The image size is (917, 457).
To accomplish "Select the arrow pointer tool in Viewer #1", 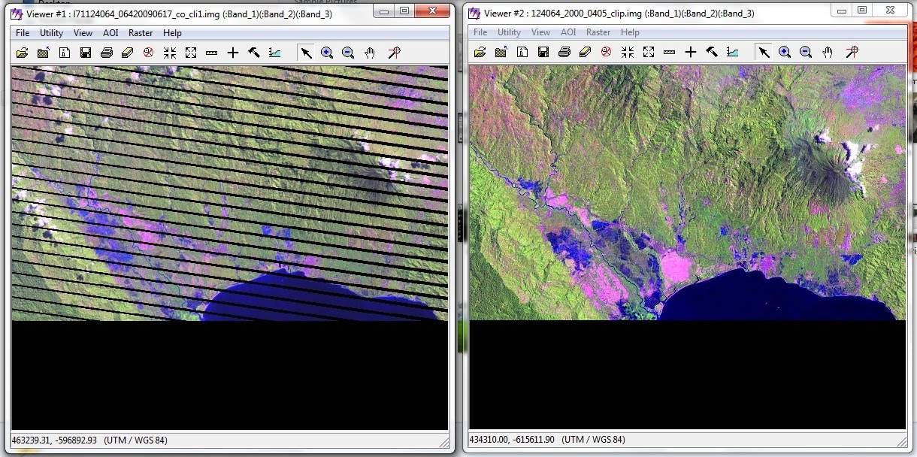I will pos(306,53).
